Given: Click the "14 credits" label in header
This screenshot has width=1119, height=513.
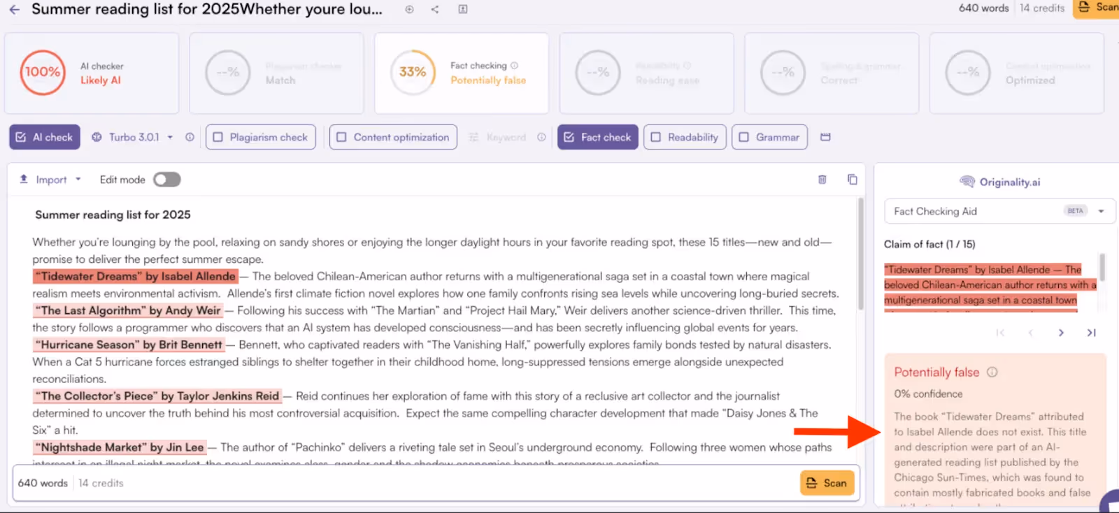Looking at the screenshot, I should [1042, 8].
